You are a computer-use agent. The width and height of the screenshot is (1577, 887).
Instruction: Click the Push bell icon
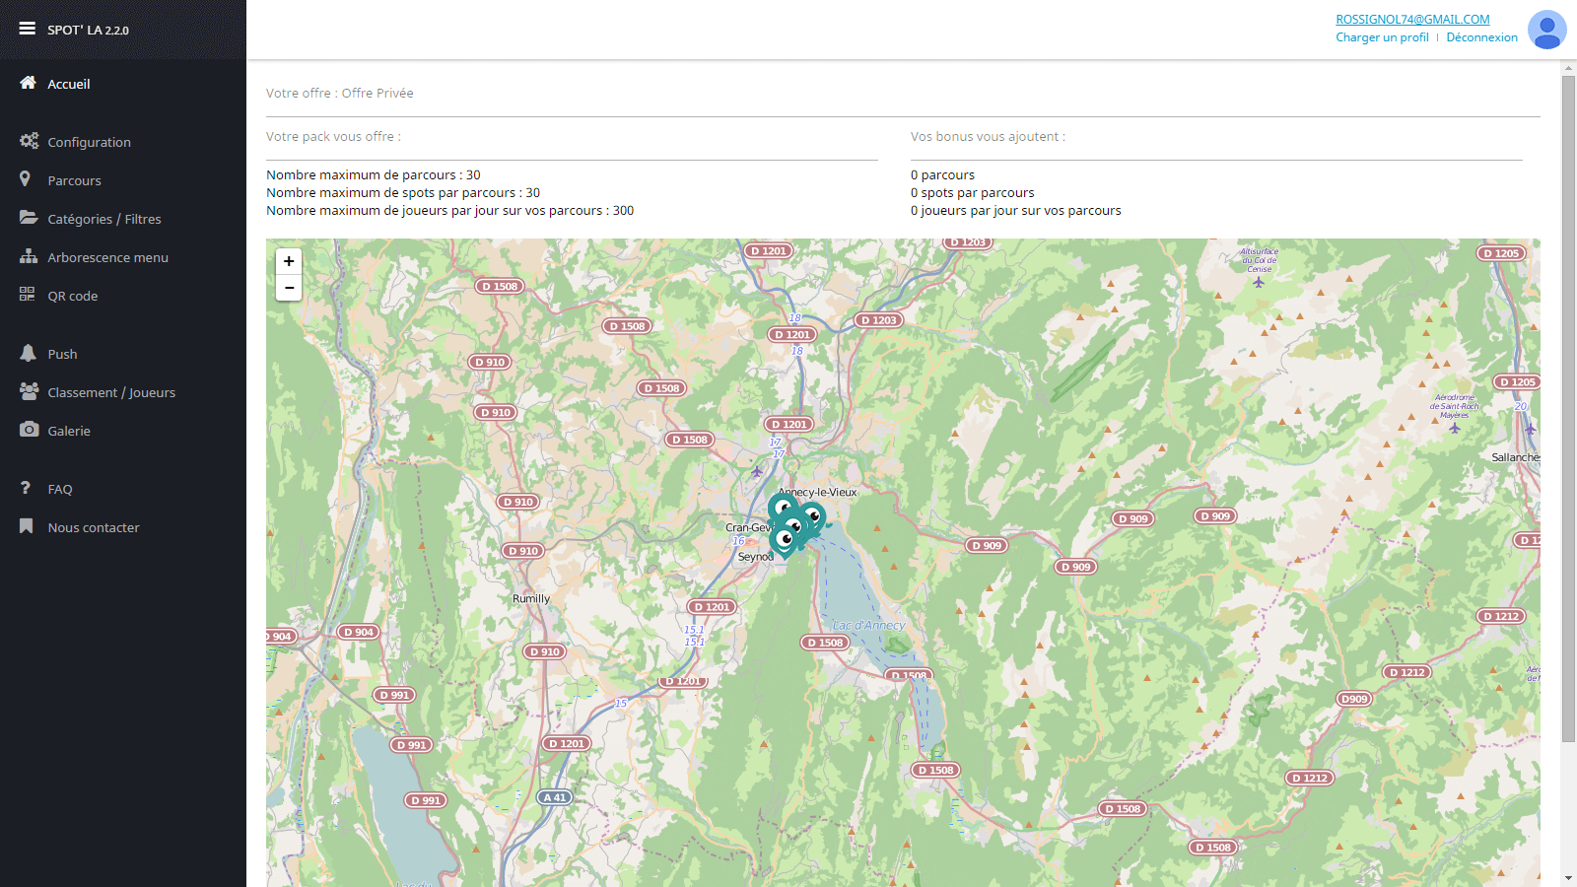(x=28, y=353)
